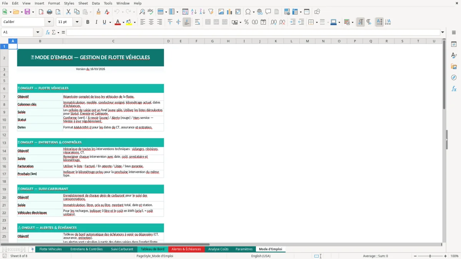
Task: Open the Font Name dropdown arrow
Action: (x=49, y=22)
